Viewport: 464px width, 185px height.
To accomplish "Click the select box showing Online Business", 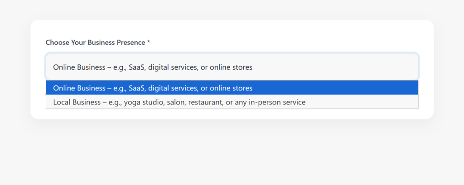I will click(232, 67).
